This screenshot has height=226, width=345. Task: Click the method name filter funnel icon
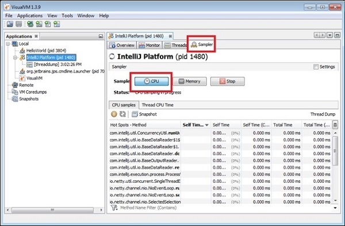coord(114,208)
